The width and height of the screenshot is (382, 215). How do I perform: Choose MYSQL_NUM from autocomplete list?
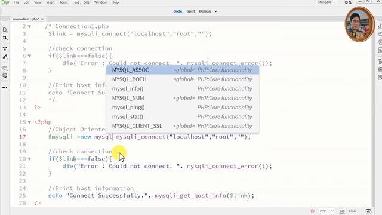(x=183, y=98)
